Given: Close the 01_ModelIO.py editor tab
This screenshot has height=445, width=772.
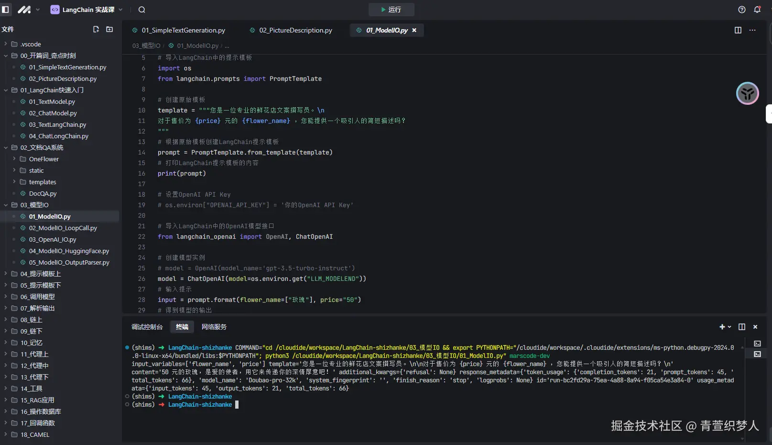Looking at the screenshot, I should coord(414,30).
